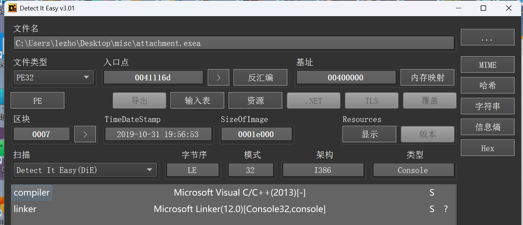Click the MIME button
The image size is (523, 225).
(488, 65)
